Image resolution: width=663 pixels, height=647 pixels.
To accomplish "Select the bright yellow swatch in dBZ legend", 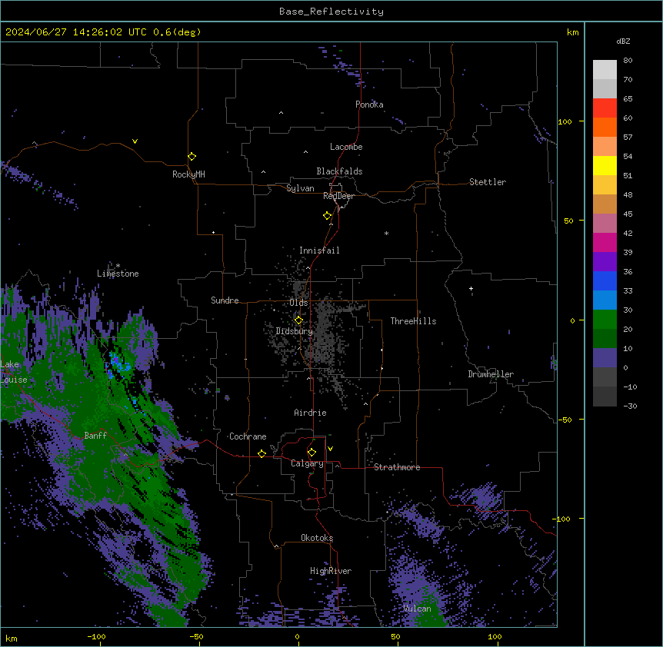I will 605,165.
